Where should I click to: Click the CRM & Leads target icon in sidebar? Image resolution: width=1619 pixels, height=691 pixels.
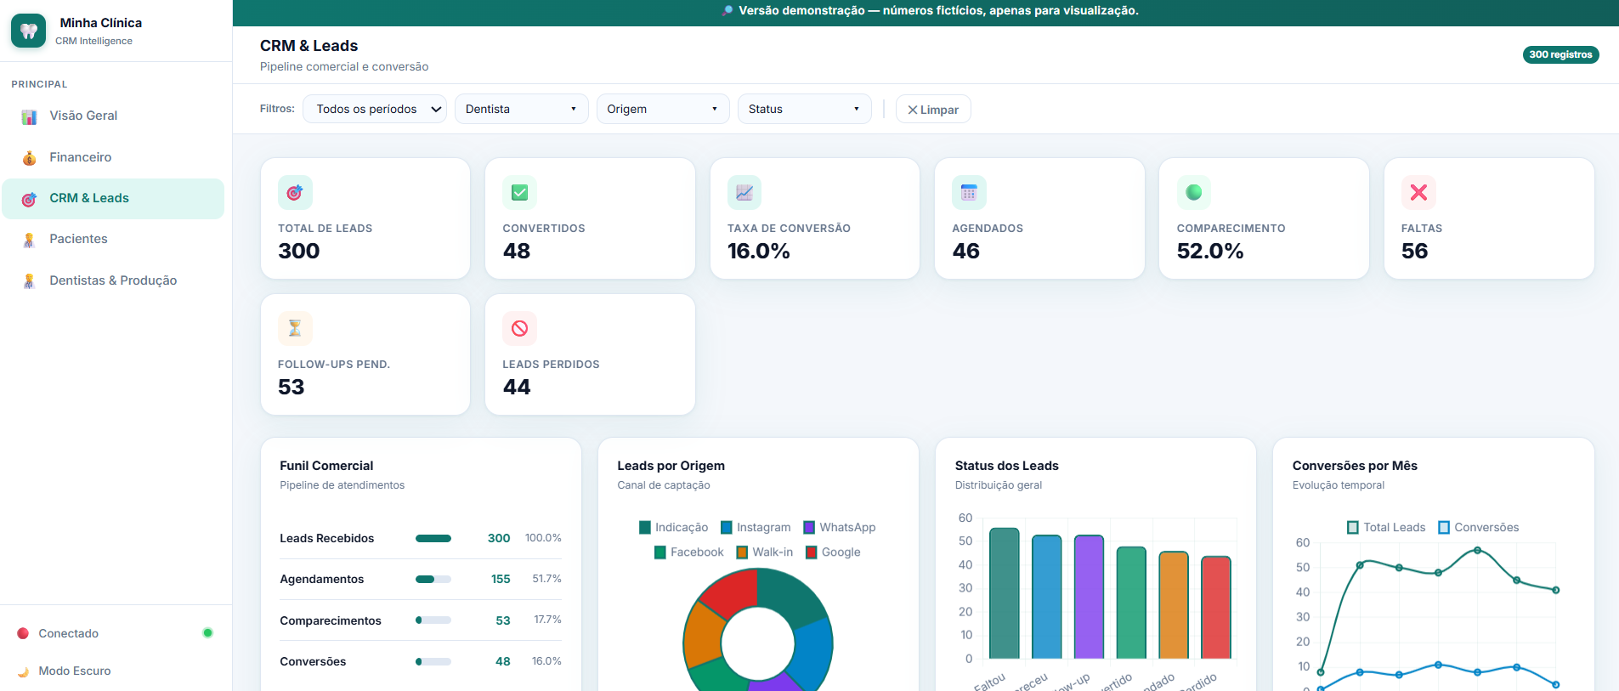point(29,199)
